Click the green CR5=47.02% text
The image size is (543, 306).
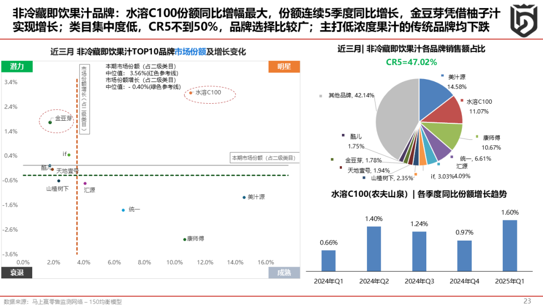tap(411, 62)
